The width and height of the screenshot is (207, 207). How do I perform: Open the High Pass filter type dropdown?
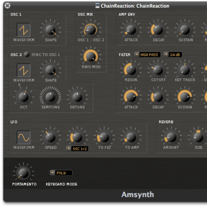147,55
